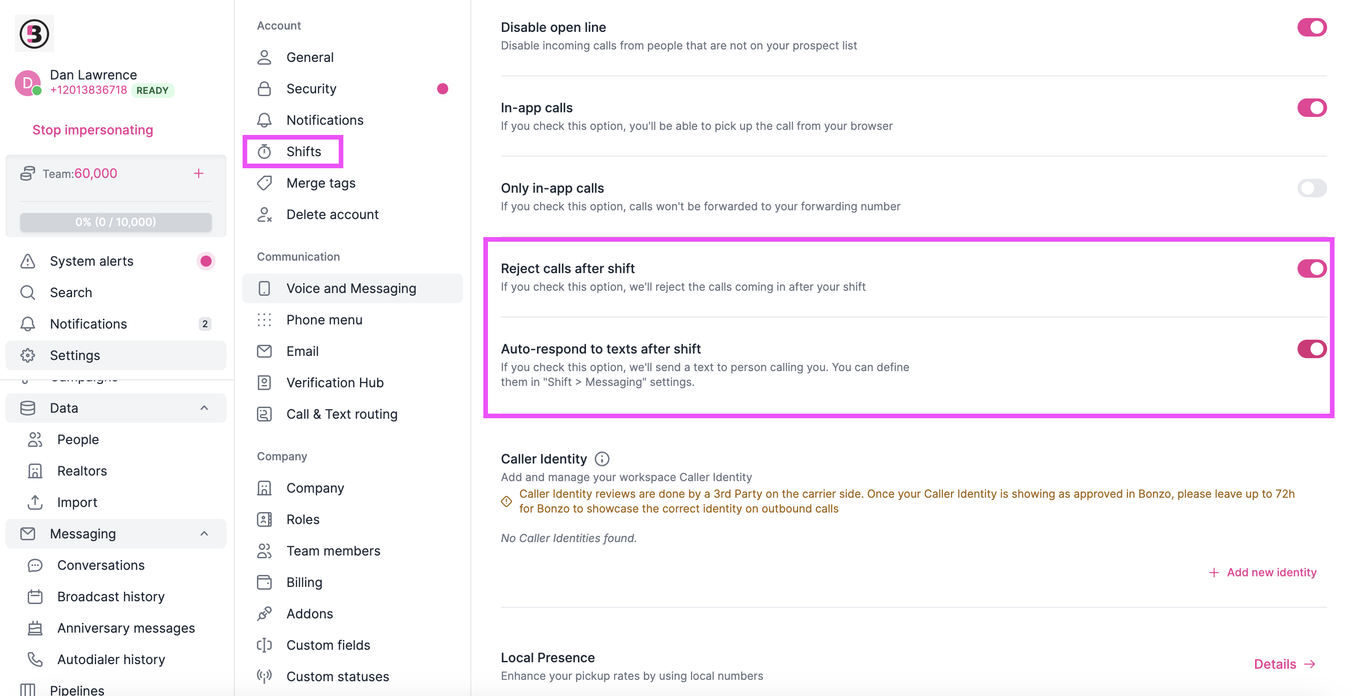Viewport: 1353px width, 696px height.
Task: Collapse the Messaging section
Action: (205, 534)
